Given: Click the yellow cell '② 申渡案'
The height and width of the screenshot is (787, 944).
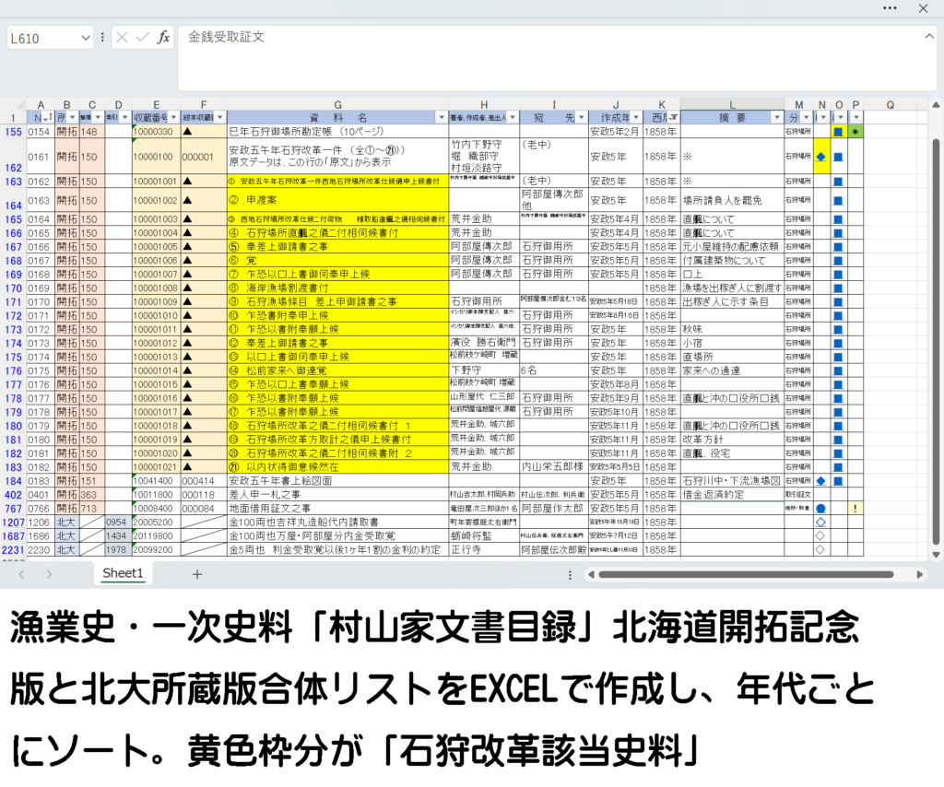Looking at the screenshot, I should click(x=337, y=200).
